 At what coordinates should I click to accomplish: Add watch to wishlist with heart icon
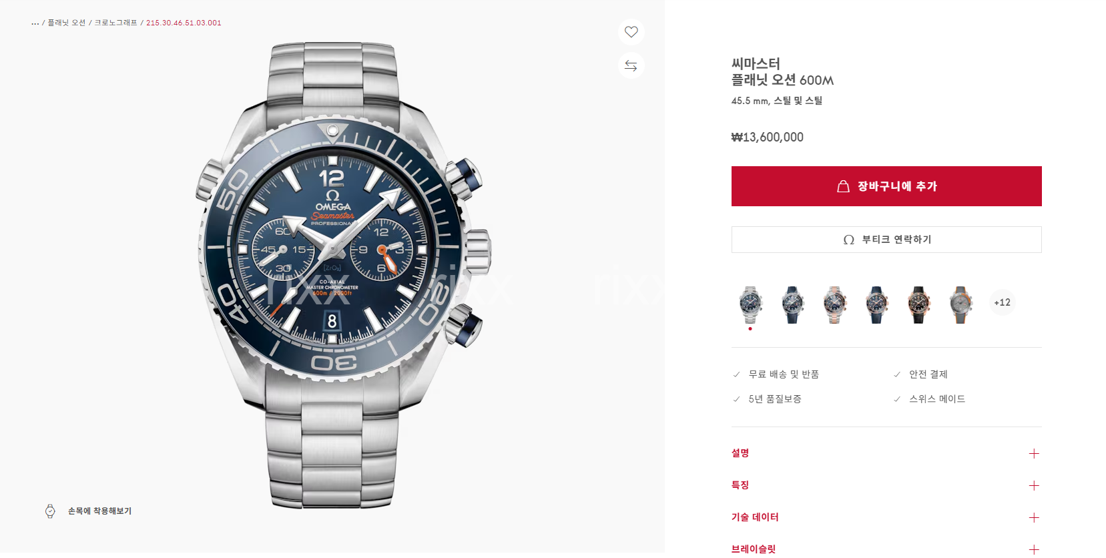point(631,32)
